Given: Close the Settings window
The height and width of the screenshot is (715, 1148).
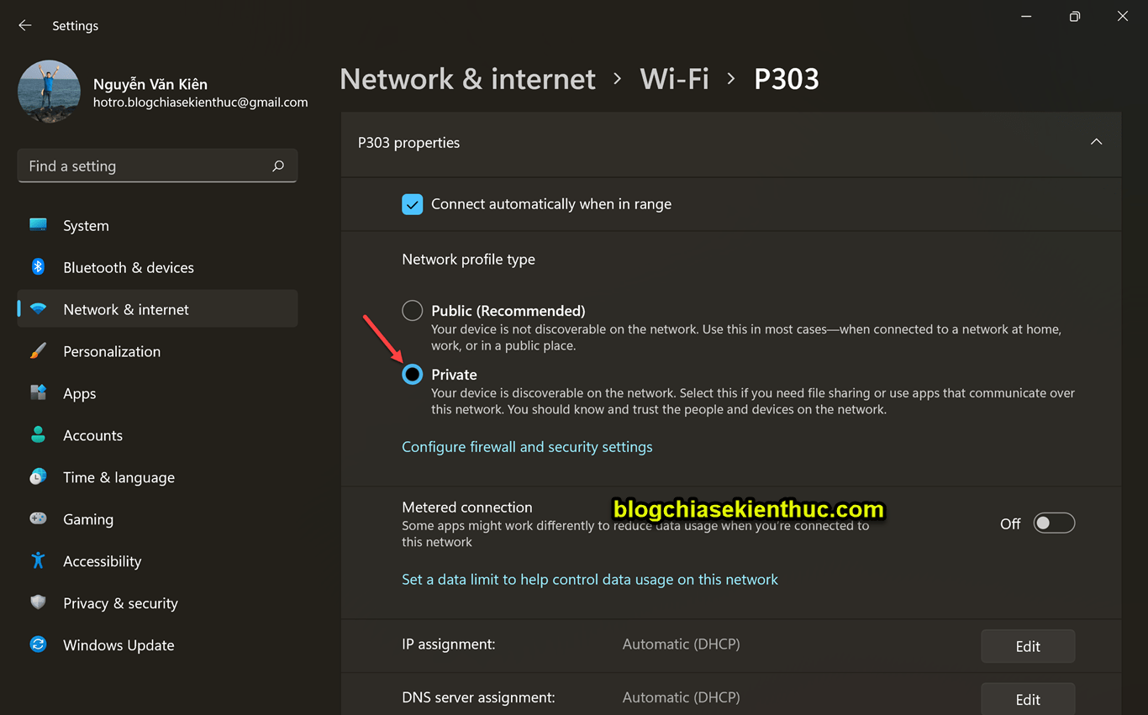Looking at the screenshot, I should pyautogui.click(x=1123, y=16).
